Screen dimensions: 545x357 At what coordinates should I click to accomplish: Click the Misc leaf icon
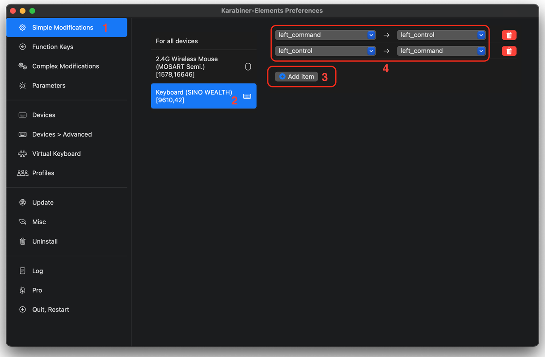(22, 222)
